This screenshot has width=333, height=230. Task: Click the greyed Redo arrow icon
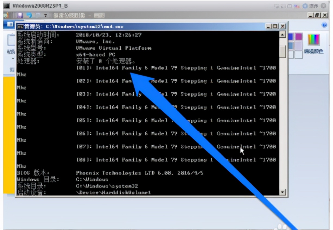click(x=38, y=16)
